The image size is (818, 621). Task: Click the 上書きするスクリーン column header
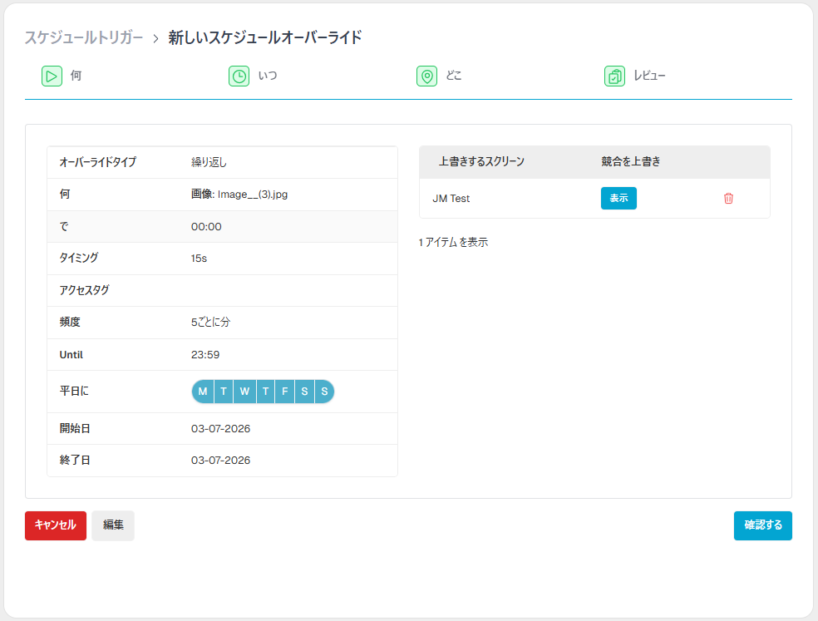coord(481,162)
